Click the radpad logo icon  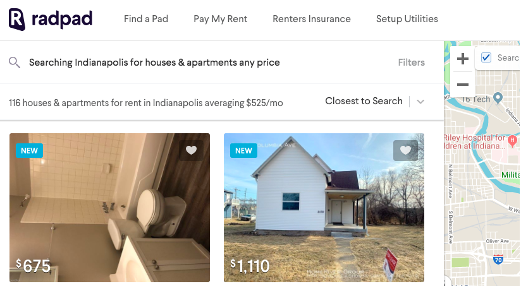point(17,19)
